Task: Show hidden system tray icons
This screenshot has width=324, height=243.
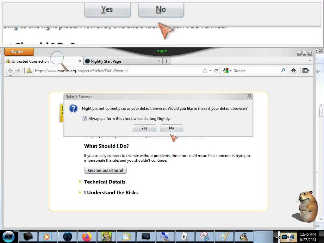Action: (277, 237)
